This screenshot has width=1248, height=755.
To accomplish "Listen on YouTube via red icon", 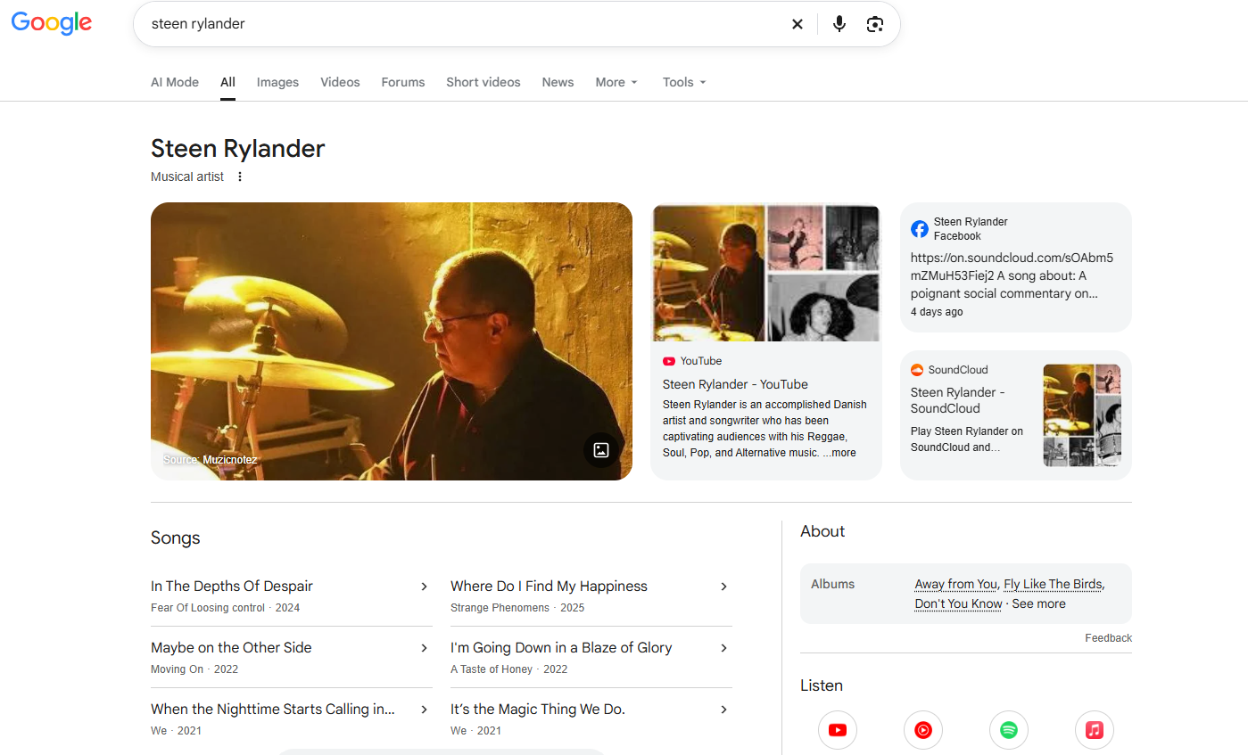I will click(x=838, y=730).
